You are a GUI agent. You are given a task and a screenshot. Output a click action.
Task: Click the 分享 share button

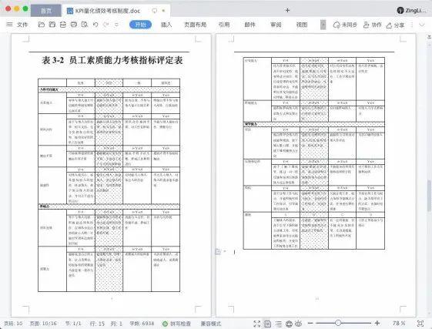pos(395,25)
